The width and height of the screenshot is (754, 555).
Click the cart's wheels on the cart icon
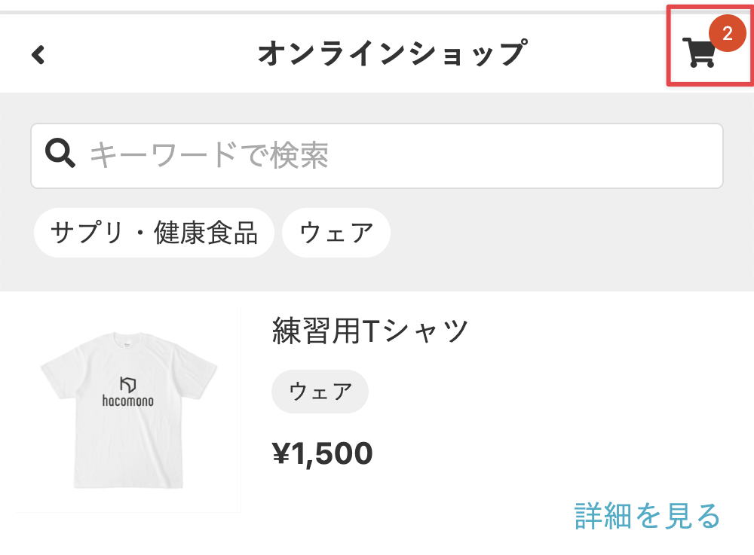tap(700, 65)
